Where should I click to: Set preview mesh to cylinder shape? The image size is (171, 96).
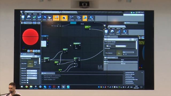(x=29, y=51)
